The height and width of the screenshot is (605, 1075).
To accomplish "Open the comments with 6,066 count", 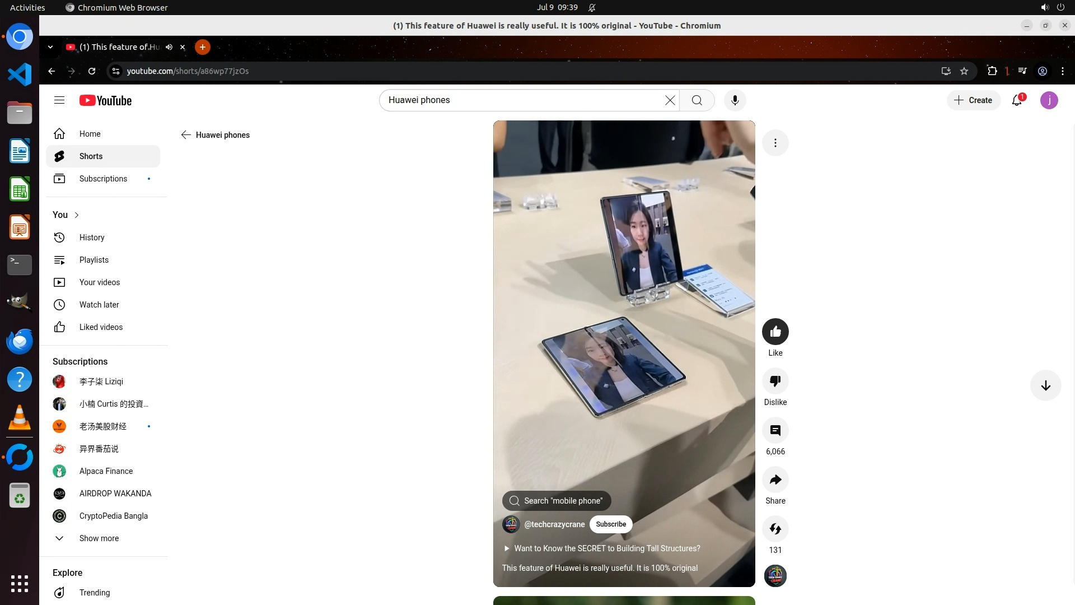I will 775,430.
